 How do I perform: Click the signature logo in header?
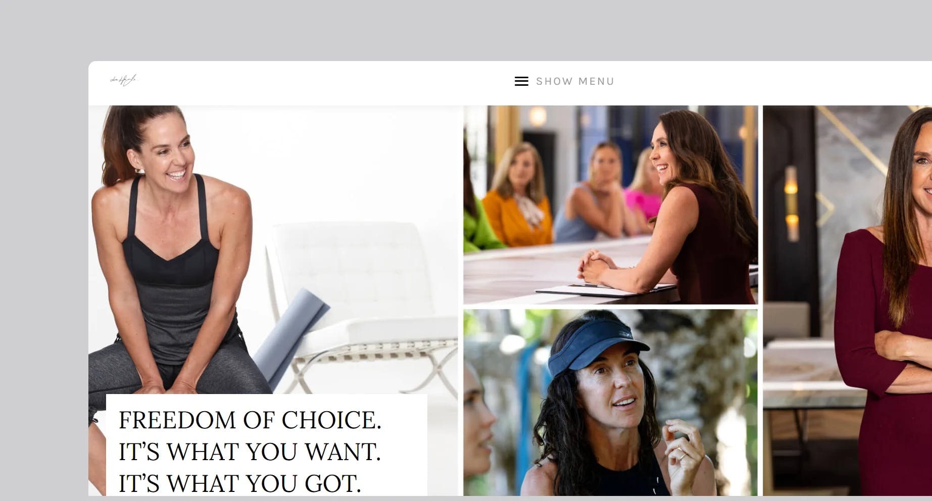coord(124,80)
